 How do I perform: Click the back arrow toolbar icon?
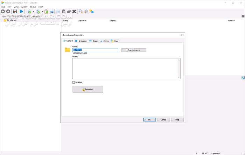click(3, 12)
